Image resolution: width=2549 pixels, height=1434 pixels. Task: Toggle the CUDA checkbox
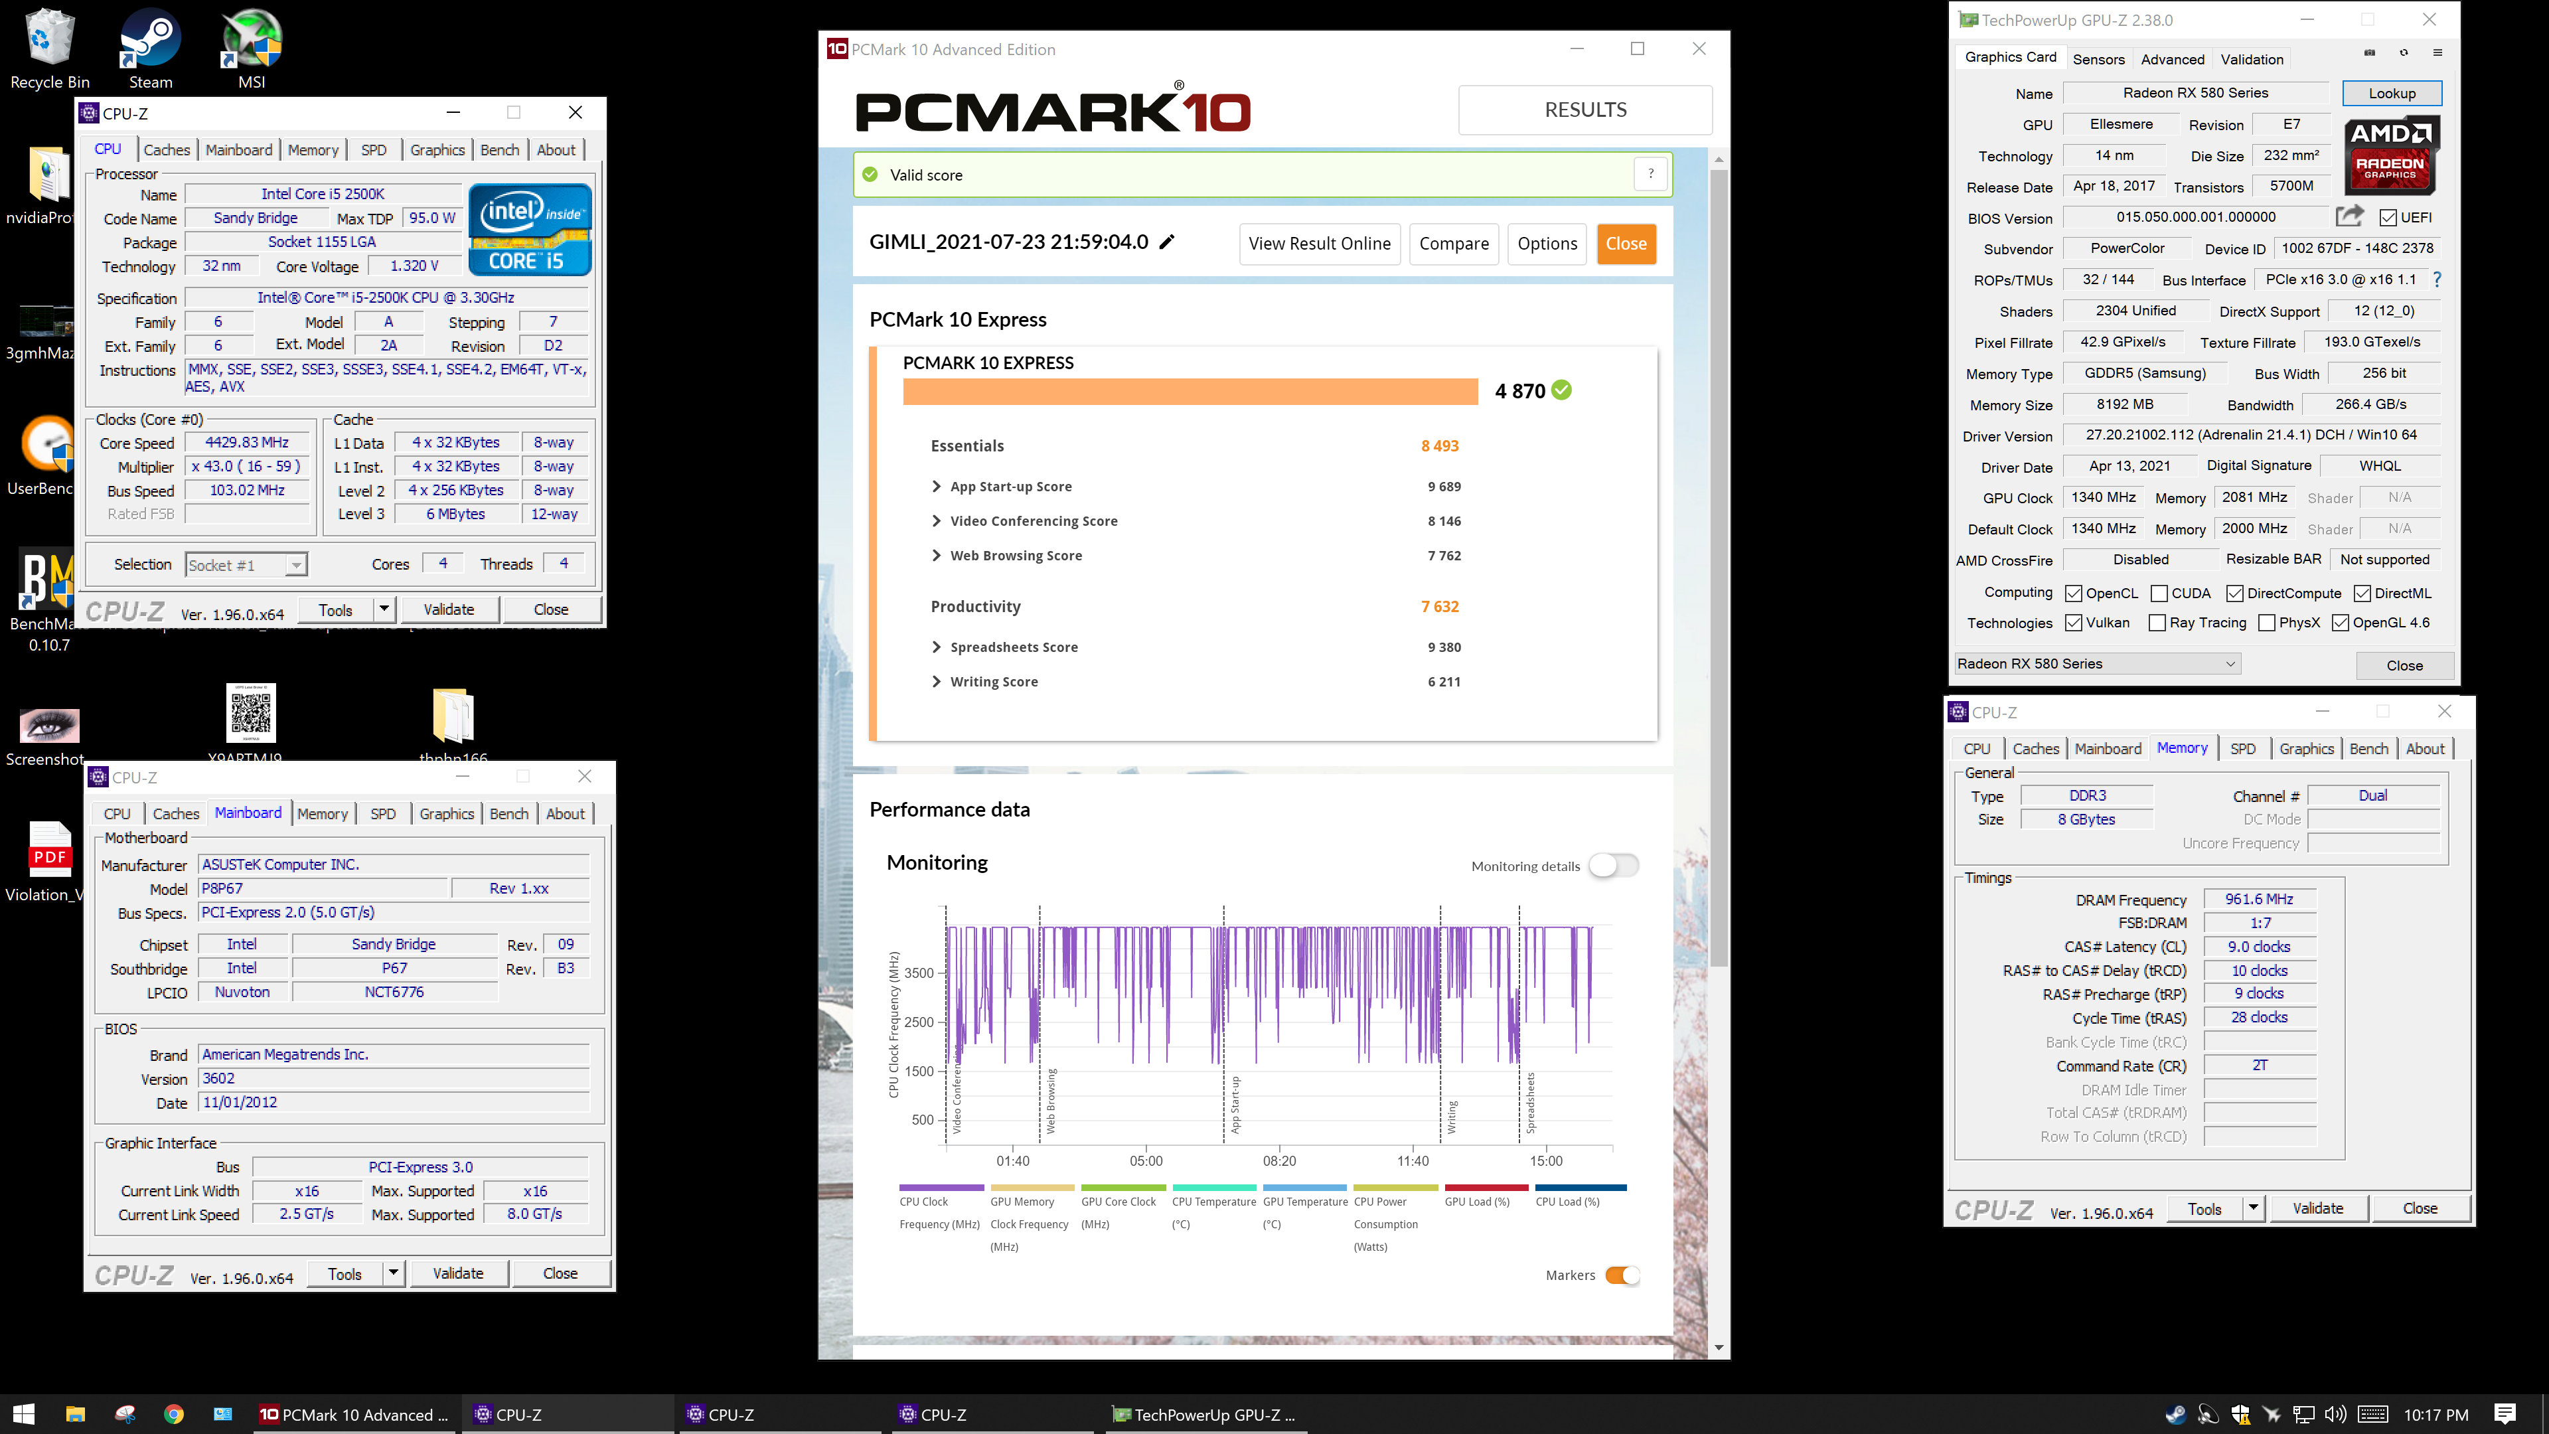click(x=2159, y=593)
